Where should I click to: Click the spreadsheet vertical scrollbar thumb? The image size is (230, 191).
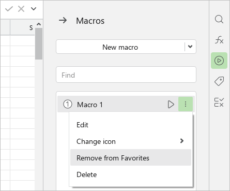click(39, 44)
